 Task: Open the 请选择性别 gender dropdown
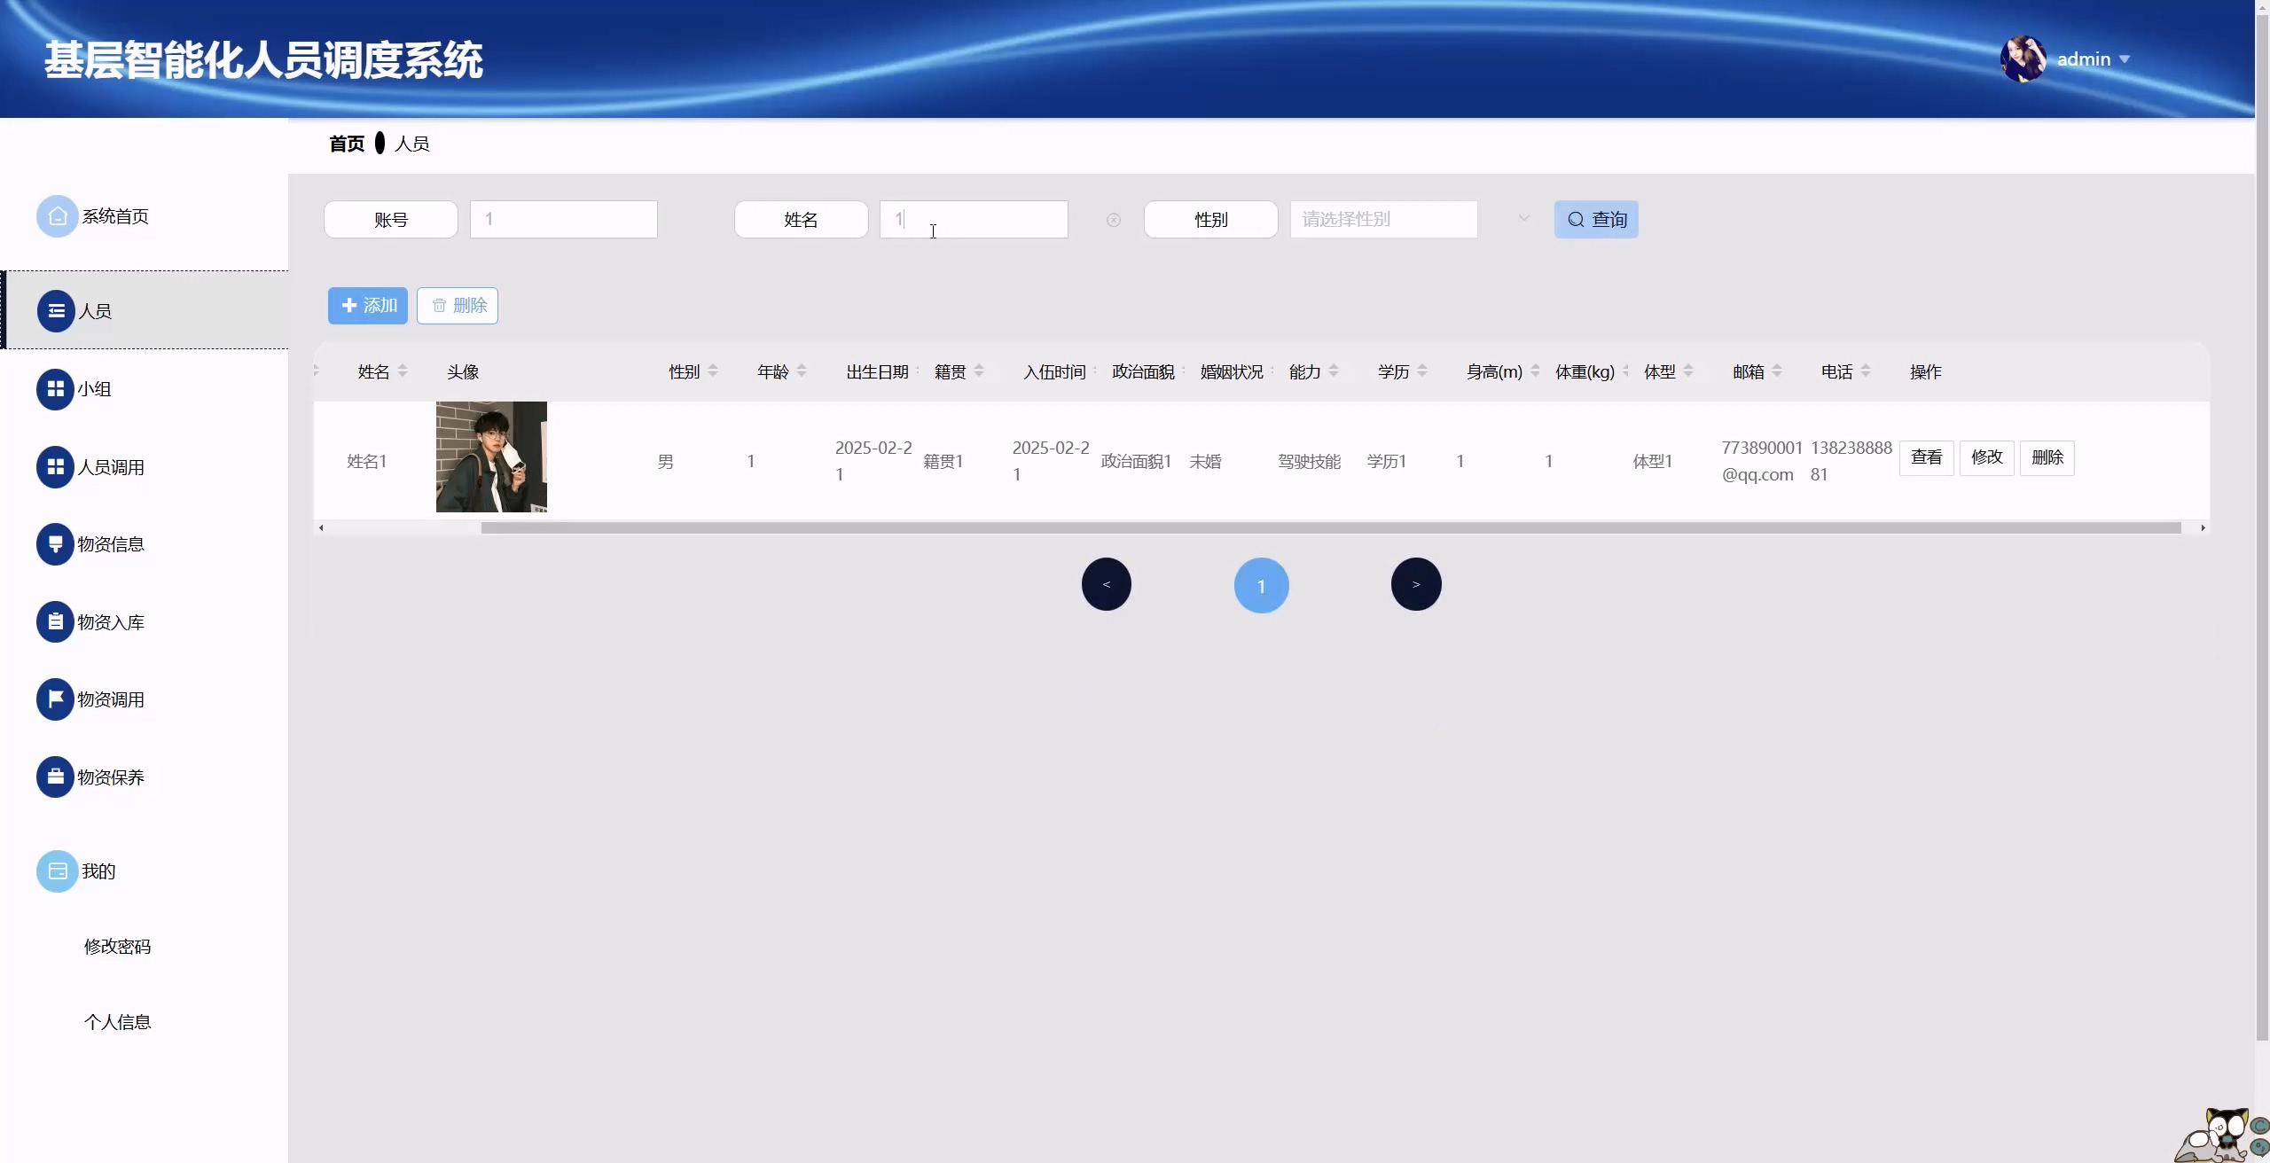(x=1383, y=219)
